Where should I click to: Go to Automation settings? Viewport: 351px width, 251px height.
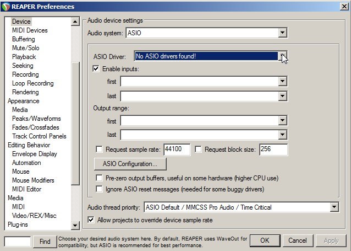click(x=26, y=163)
